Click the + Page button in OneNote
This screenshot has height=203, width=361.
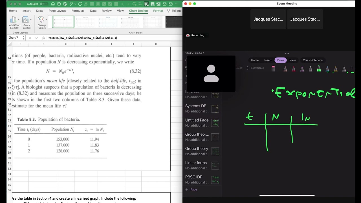tap(191, 189)
